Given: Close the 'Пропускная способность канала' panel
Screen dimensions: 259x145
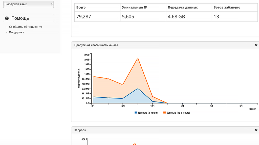Looking at the screenshot, I should point(256,45).
